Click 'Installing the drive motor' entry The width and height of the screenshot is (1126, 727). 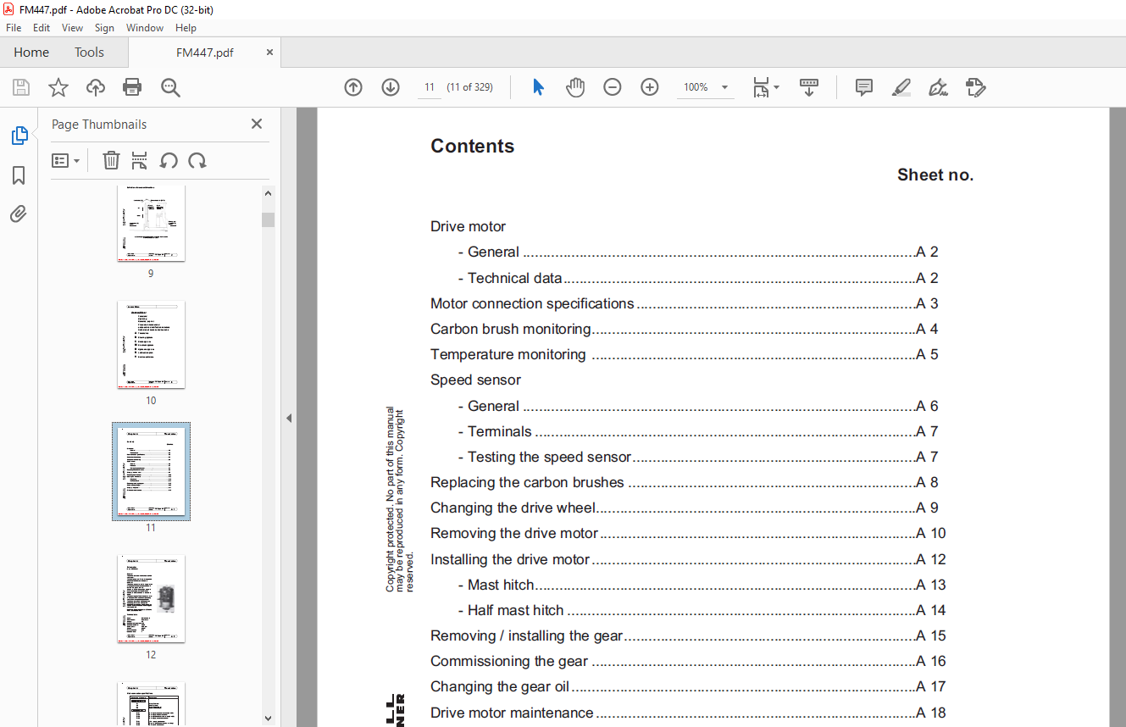tap(510, 559)
